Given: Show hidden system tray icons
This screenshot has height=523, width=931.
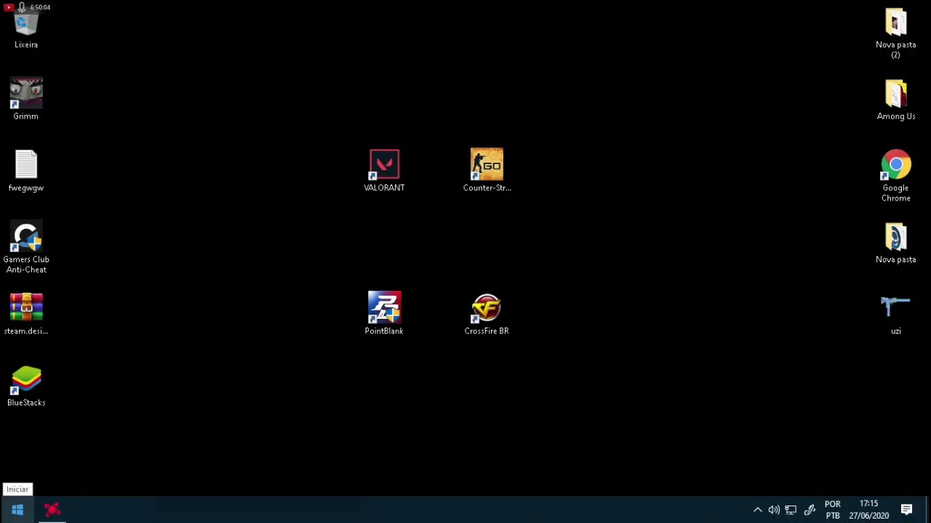Looking at the screenshot, I should (757, 510).
